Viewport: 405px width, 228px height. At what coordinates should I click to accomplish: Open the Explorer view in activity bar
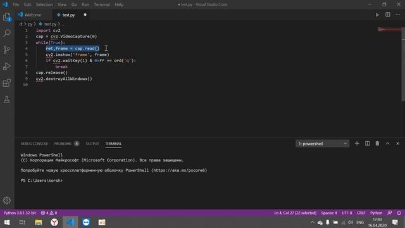click(x=7, y=17)
